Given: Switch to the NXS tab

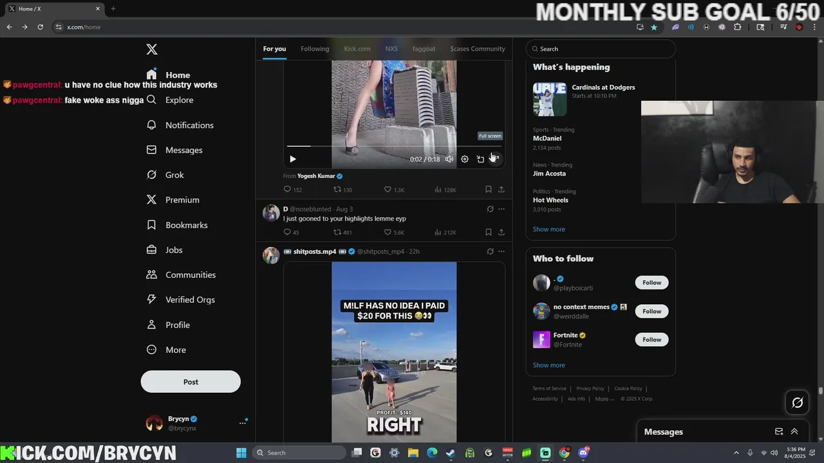Looking at the screenshot, I should tap(391, 49).
